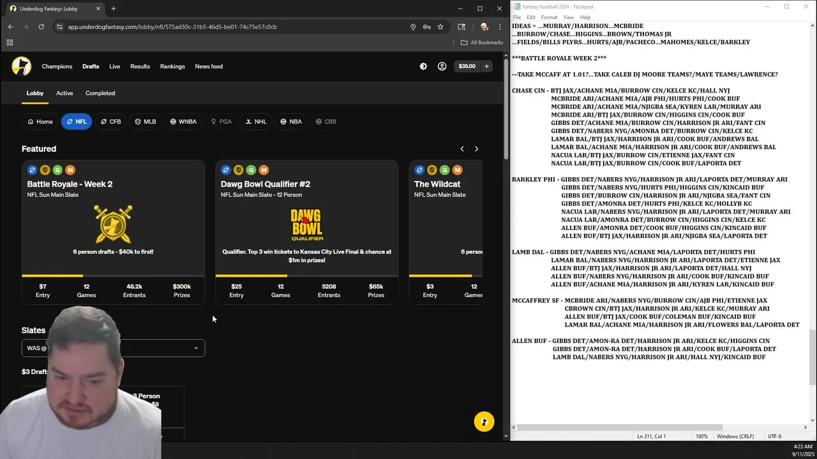The image size is (817, 459).
Task: Click the orange M badge on Dawg Bowl card
Action: tap(264, 170)
